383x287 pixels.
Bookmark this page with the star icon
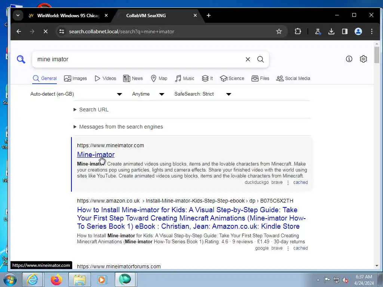(x=279, y=31)
